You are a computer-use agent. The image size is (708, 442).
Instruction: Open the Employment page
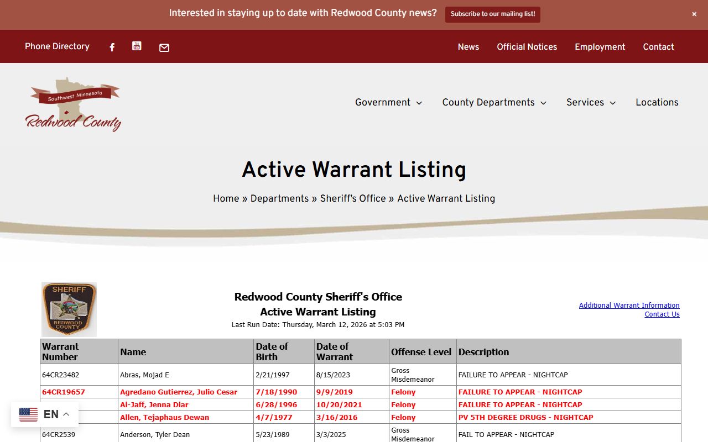600,47
